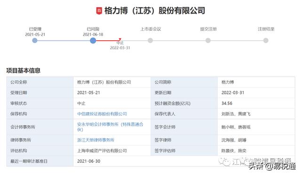This screenshot has height=175, width=301.
Task: Click the 最近一期审计基准日 2021-06-30 value
Action: pyautogui.click(x=89, y=161)
